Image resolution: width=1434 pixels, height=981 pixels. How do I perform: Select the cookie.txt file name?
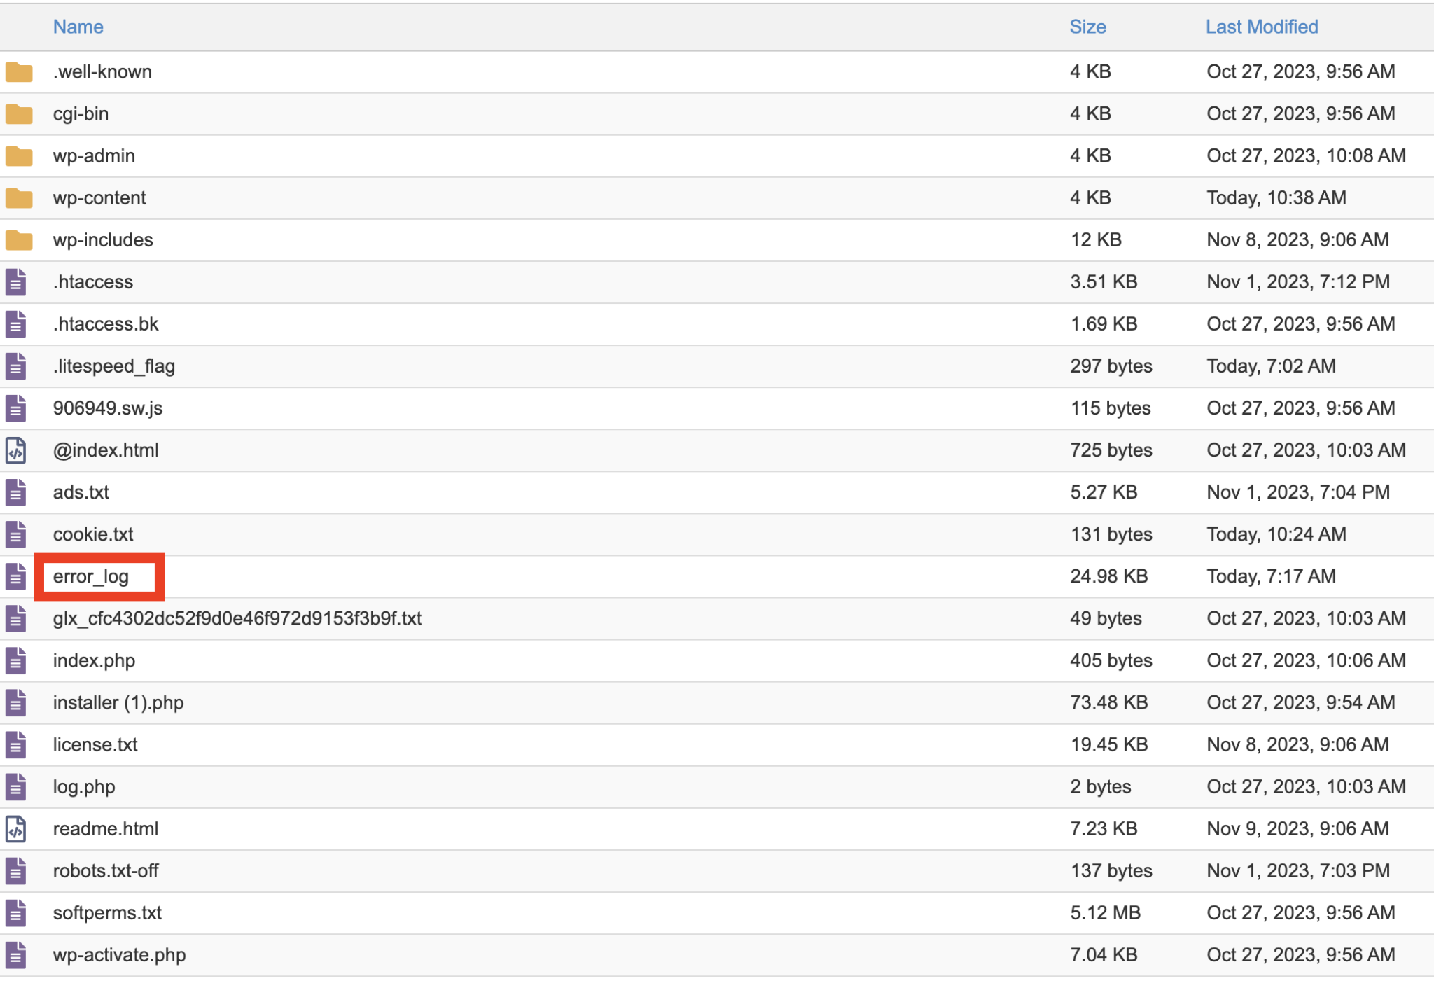(92, 534)
